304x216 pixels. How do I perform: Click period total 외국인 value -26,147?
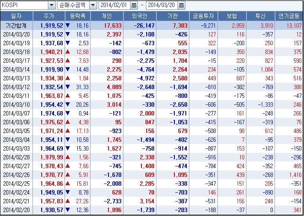[144, 25]
